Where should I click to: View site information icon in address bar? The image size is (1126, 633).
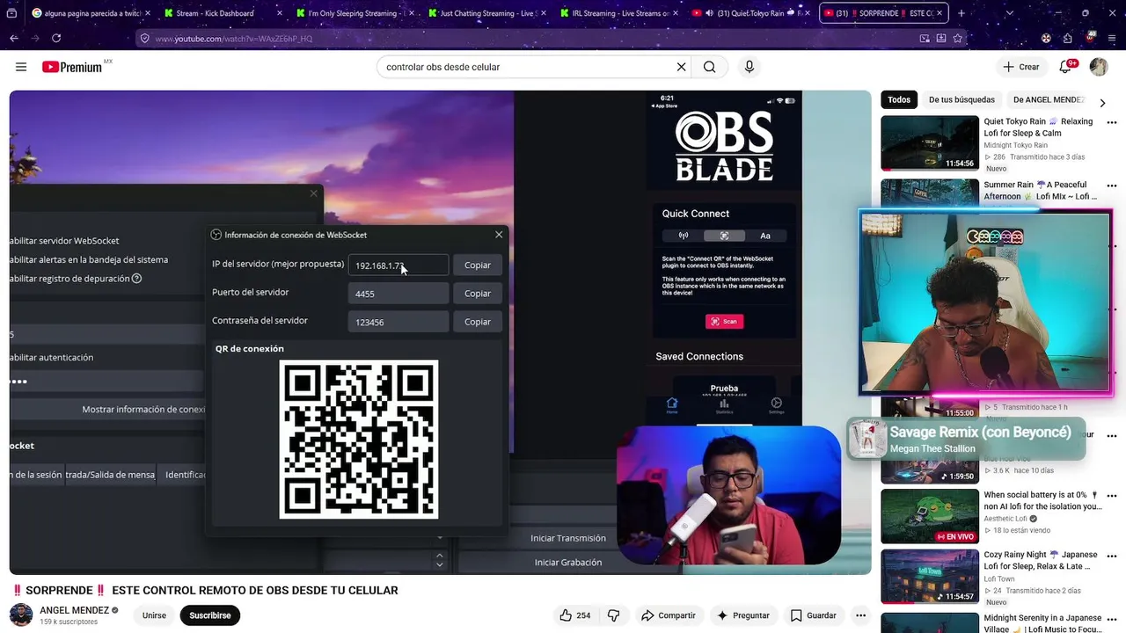[x=143, y=39]
